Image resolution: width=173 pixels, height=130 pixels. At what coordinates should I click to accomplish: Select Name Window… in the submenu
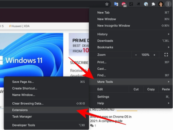[46, 95]
